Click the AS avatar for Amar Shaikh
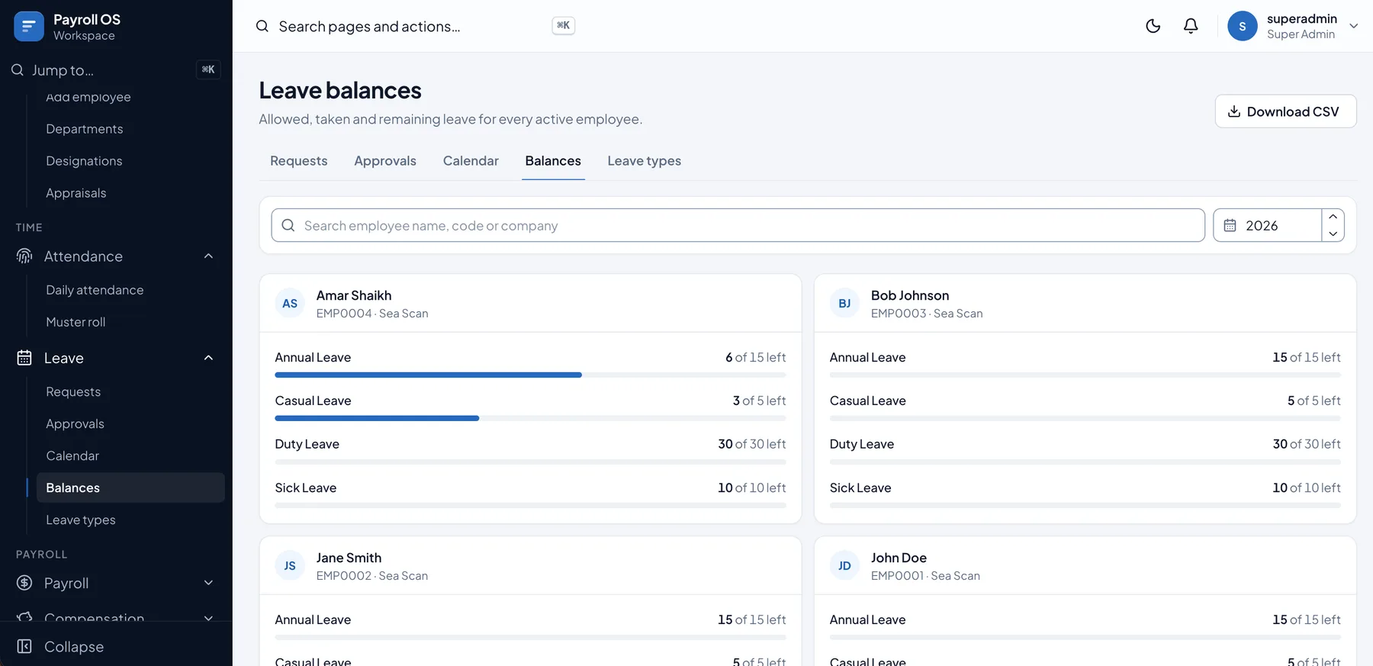 click(290, 304)
